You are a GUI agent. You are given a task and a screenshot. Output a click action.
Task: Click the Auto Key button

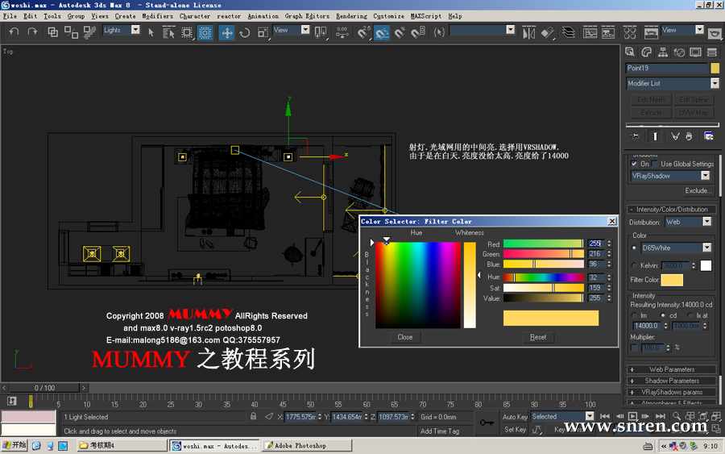[x=515, y=417]
